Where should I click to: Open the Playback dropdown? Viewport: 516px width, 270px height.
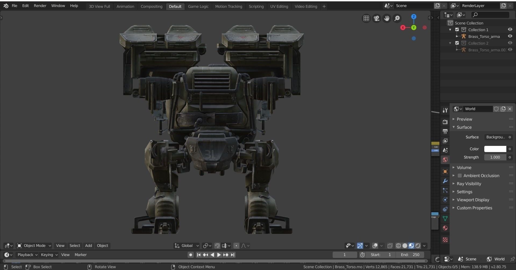[x=27, y=255]
